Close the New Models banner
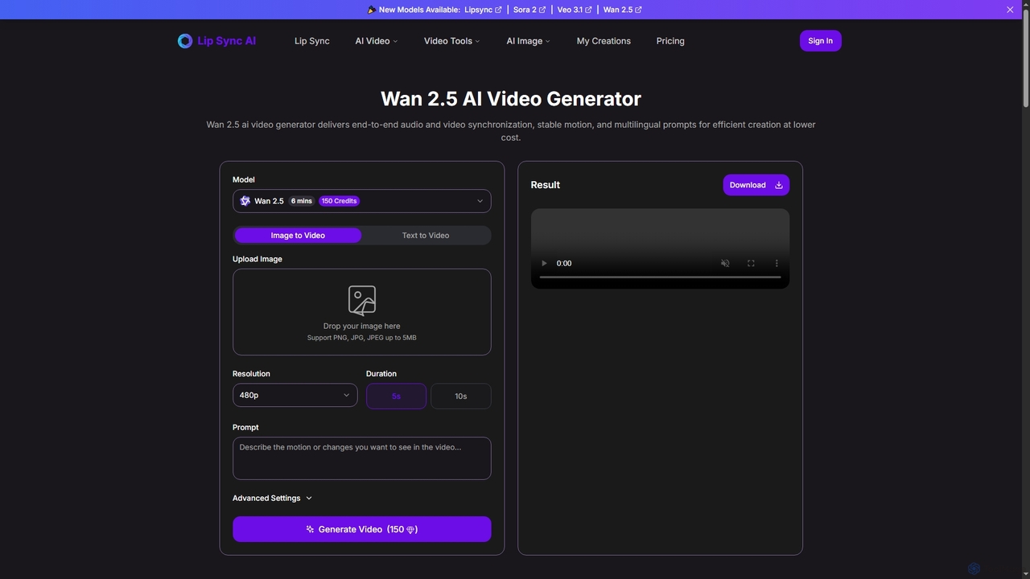Viewport: 1030px width, 579px height. click(1010, 10)
